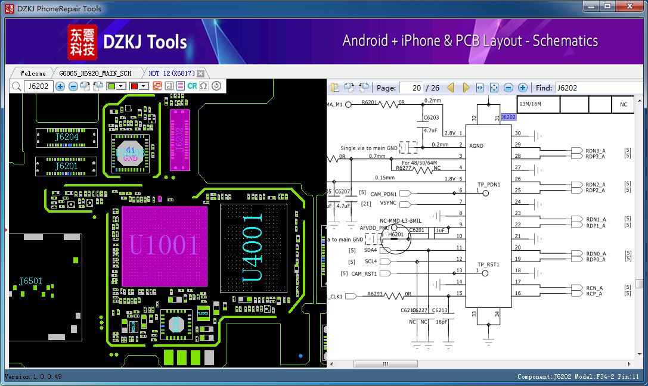This screenshot has height=386, width=648.
Task: Go to the next schematic page
Action: pos(466,88)
